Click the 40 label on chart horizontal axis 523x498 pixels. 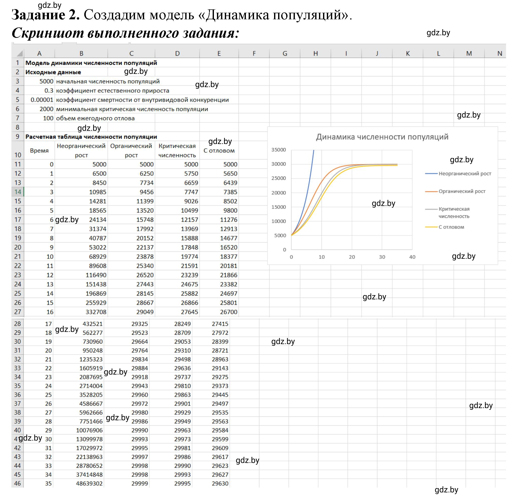pos(412,257)
